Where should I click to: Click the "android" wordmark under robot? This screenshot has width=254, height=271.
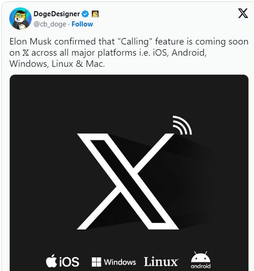(x=201, y=266)
